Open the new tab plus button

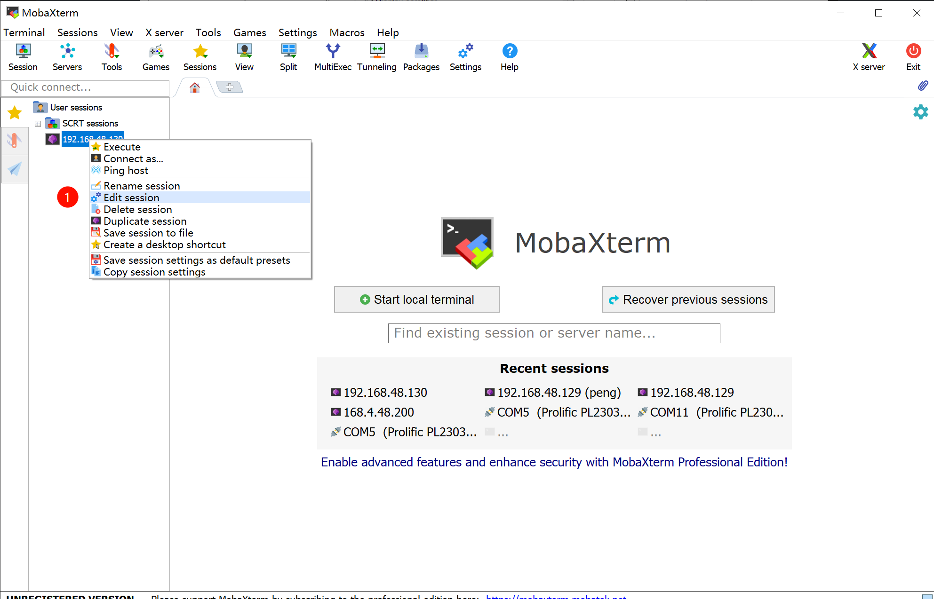click(230, 87)
